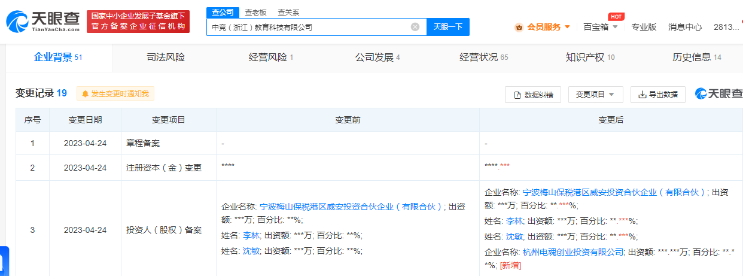Image resolution: width=743 pixels, height=276 pixels.
Task: Switch to the 查老板 search tab
Action: pyautogui.click(x=256, y=12)
